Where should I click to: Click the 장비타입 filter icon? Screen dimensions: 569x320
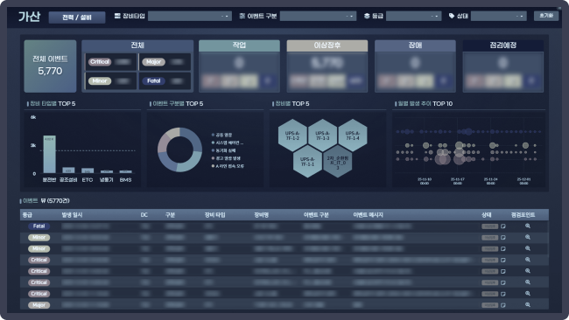(117, 16)
